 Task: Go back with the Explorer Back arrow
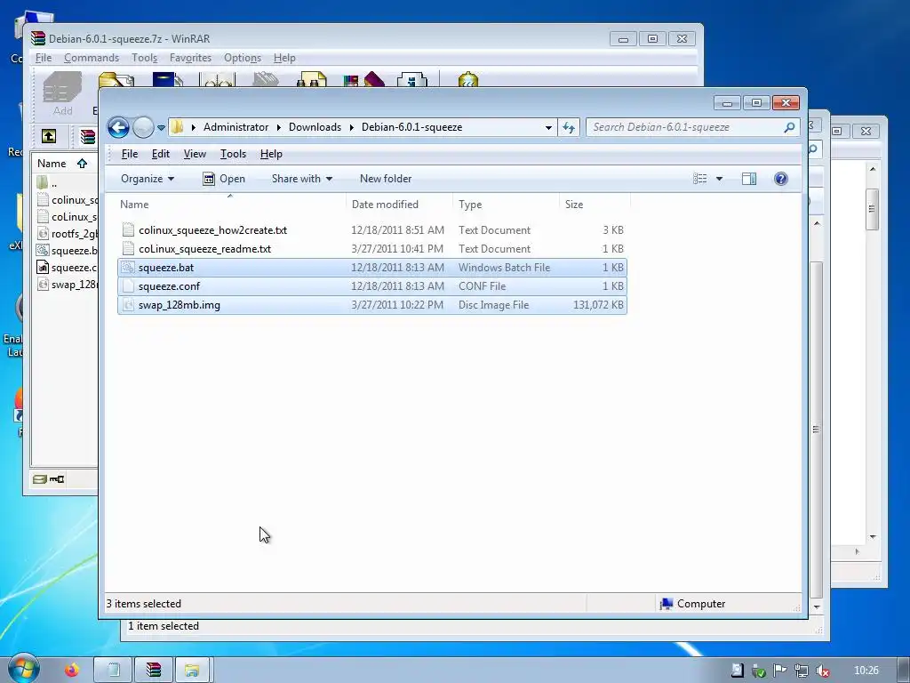(118, 127)
